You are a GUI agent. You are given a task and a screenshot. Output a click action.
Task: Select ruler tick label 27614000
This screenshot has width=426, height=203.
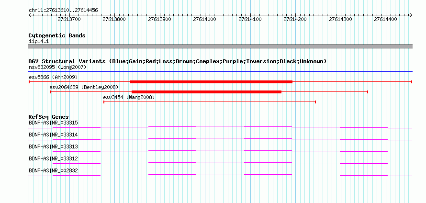[205, 19]
